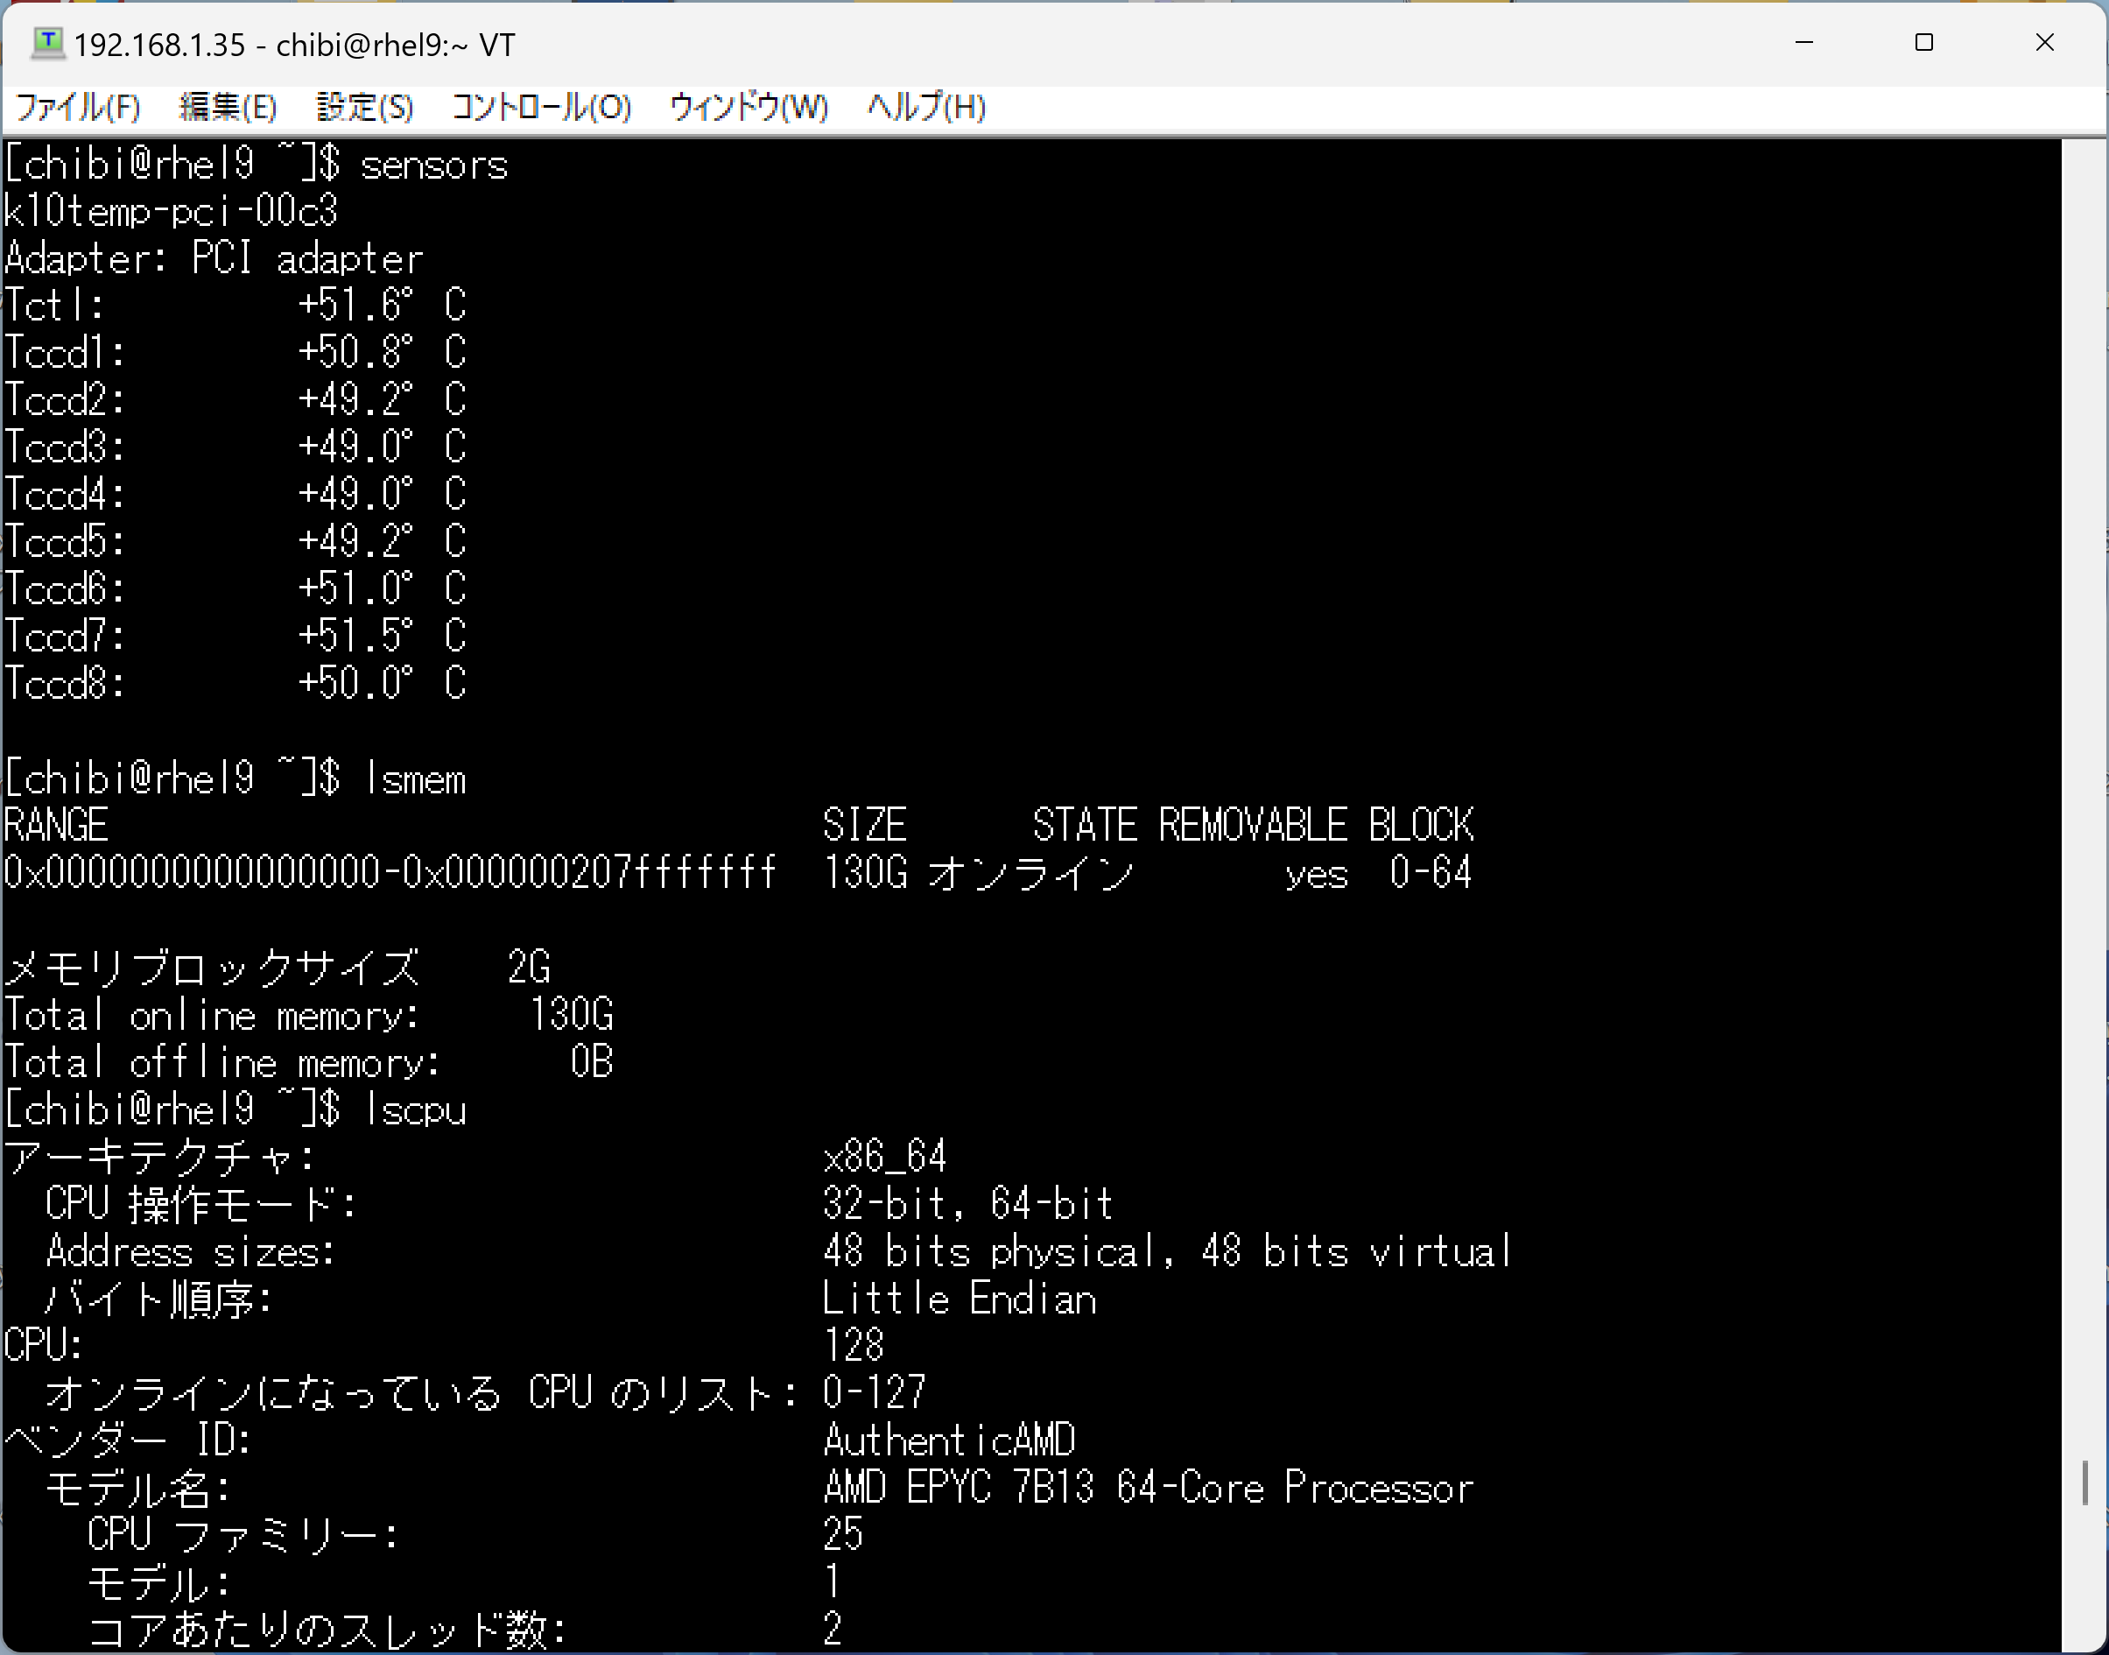2109x1655 pixels.
Task: Click the vertical scrollbar thumb
Action: [x=2084, y=1482]
